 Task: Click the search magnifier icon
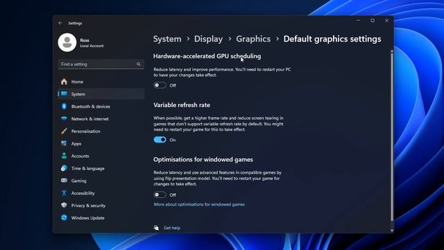pos(139,64)
